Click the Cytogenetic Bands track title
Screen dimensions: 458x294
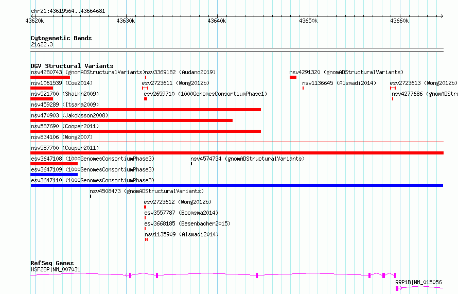(x=61, y=38)
